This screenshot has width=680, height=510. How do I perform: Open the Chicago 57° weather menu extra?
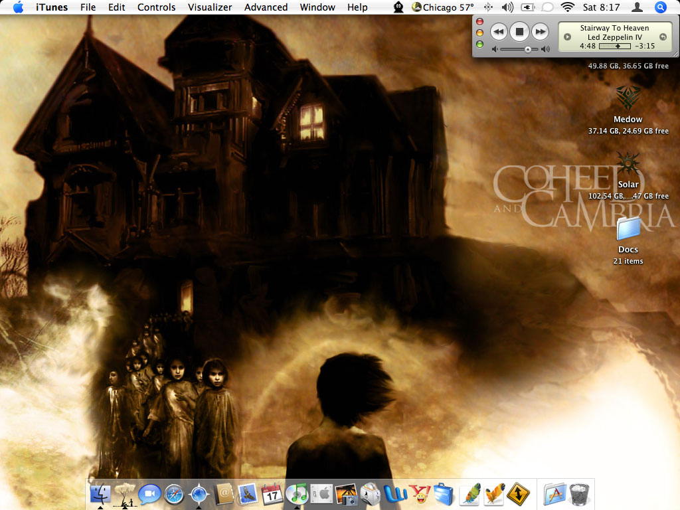[442, 7]
